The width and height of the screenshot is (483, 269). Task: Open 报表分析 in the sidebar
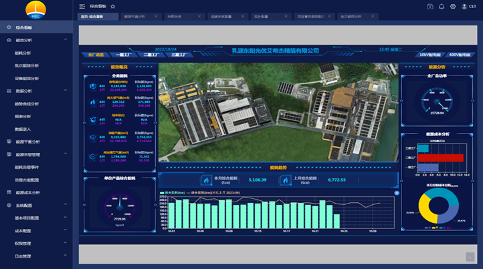point(23,116)
